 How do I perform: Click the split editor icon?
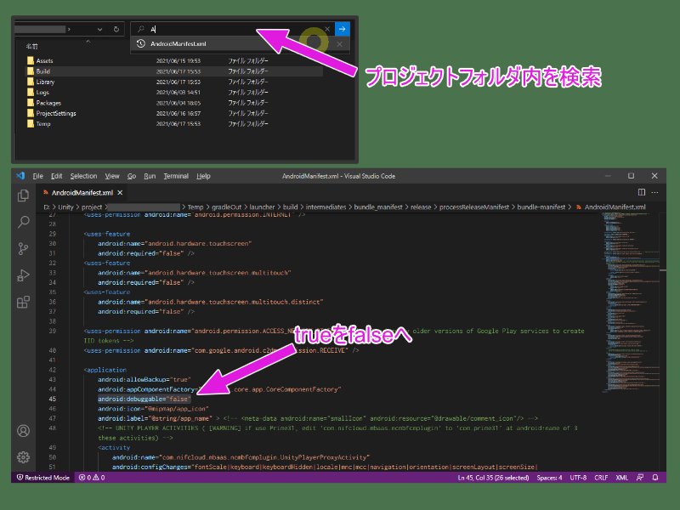642,192
